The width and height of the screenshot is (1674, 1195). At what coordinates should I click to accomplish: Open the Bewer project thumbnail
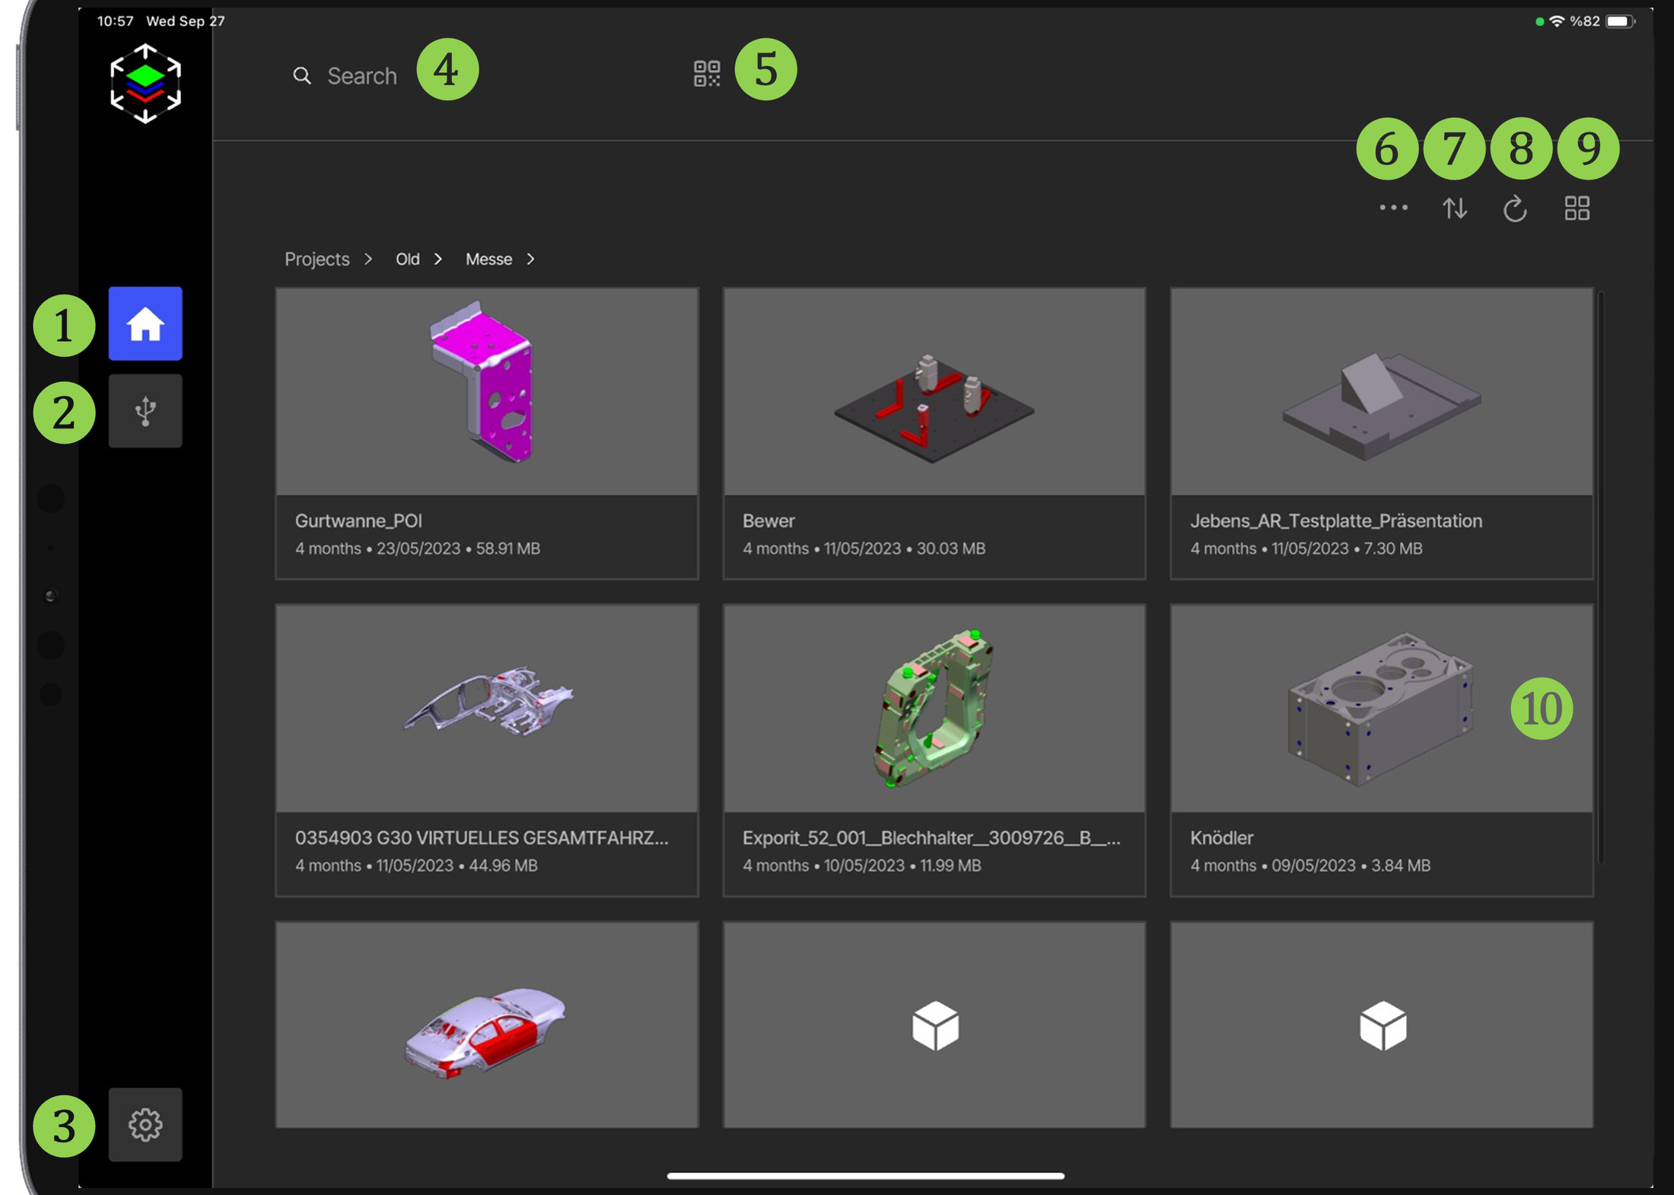[x=934, y=391]
